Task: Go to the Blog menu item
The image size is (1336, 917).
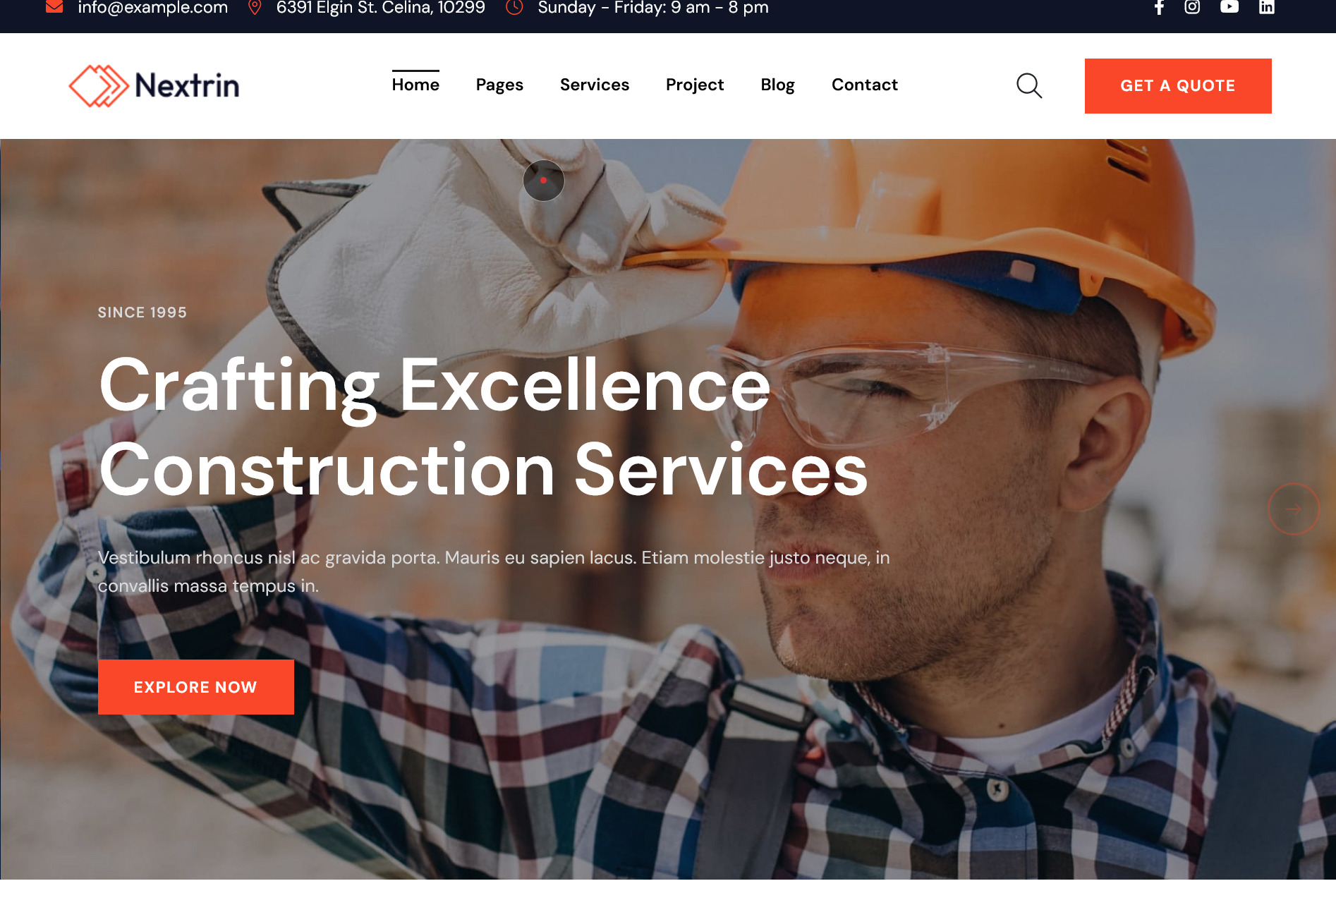Action: click(x=777, y=85)
